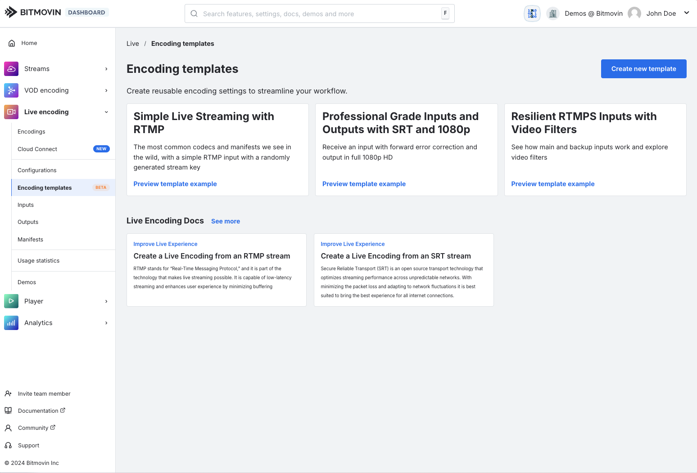Screen dimensions: 697x473
Task: Click See more next to Live Encoding Docs
Action: point(226,221)
